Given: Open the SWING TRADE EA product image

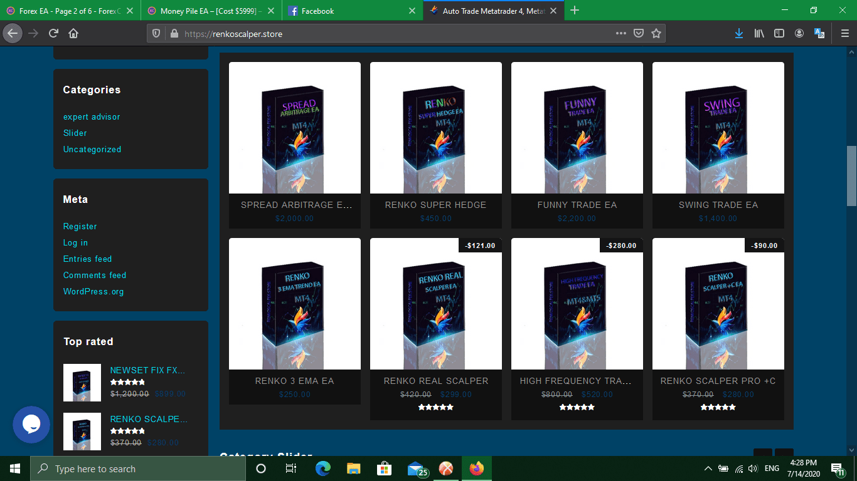Looking at the screenshot, I should coord(718,128).
